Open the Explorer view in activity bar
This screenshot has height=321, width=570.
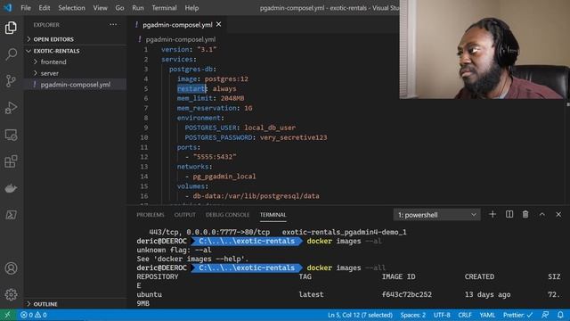[x=11, y=28]
